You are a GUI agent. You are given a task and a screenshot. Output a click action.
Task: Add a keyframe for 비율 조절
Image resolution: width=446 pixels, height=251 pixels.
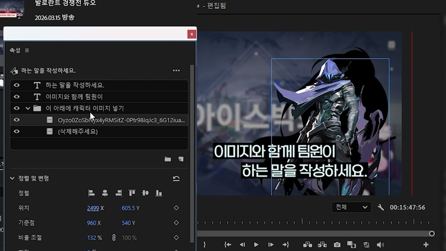[176, 238]
